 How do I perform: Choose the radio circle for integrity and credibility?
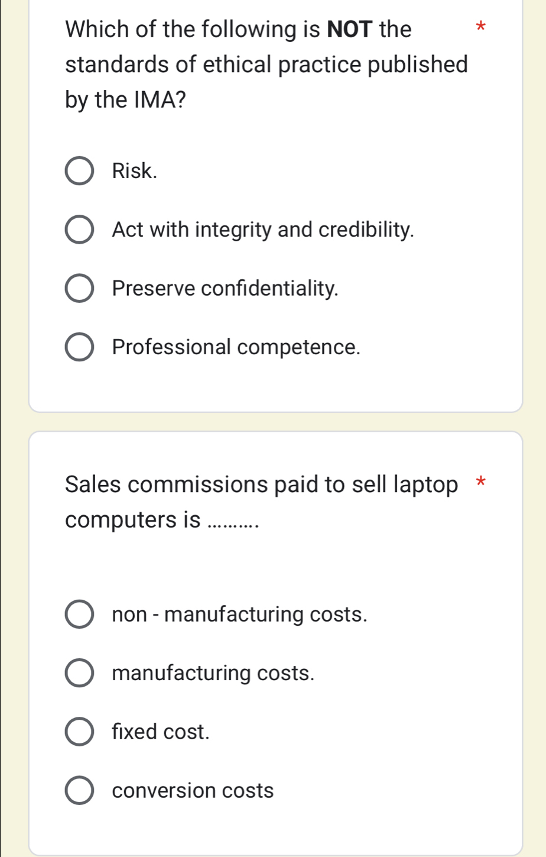click(x=79, y=230)
